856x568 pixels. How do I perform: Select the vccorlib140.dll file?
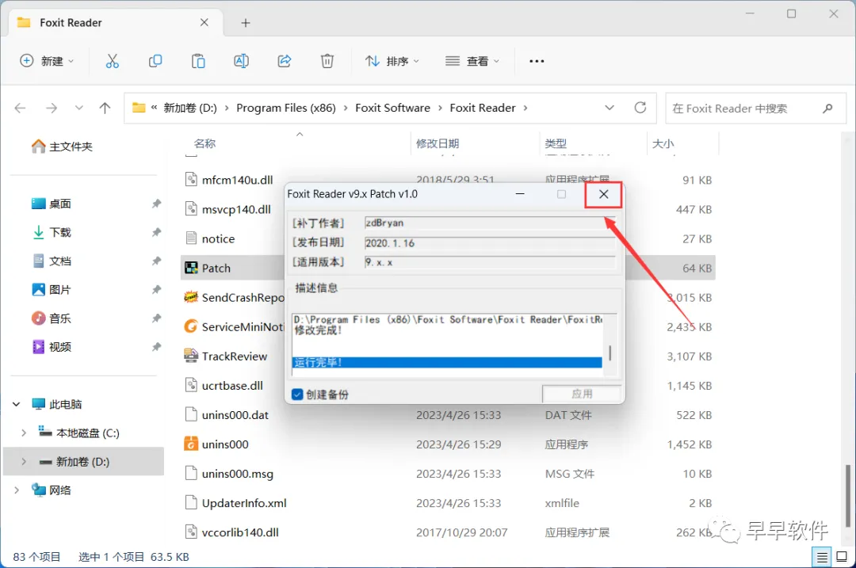[239, 532]
